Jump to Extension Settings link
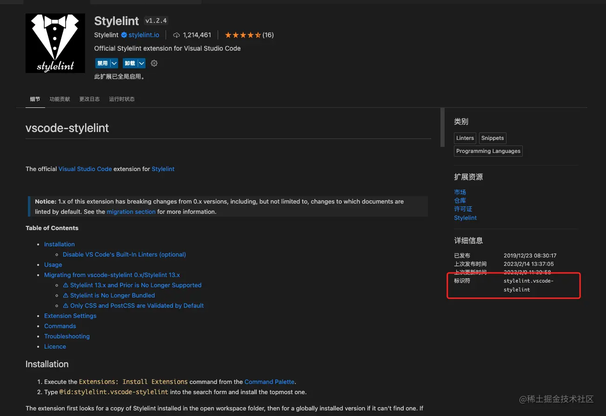Viewport: 606px width, 416px height. pos(70,316)
